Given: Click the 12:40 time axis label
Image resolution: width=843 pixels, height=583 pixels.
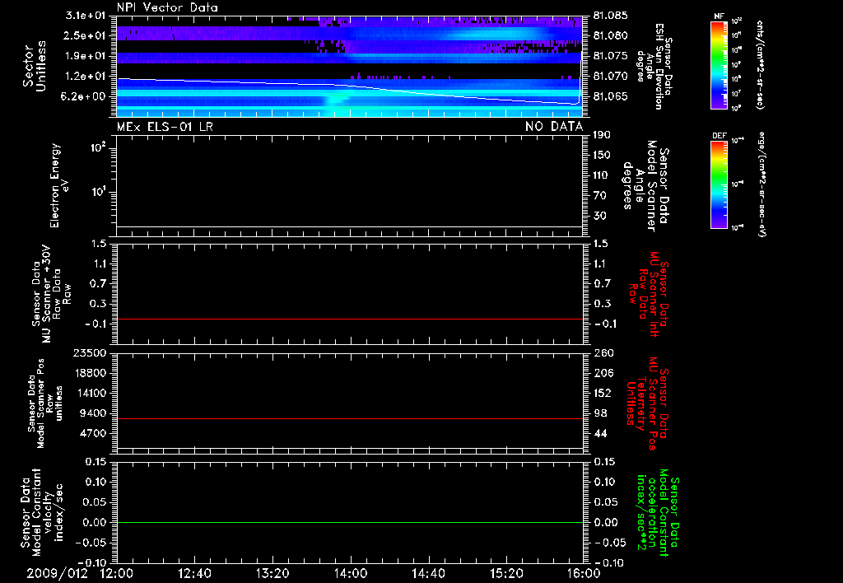Looking at the screenshot, I should pos(194,573).
